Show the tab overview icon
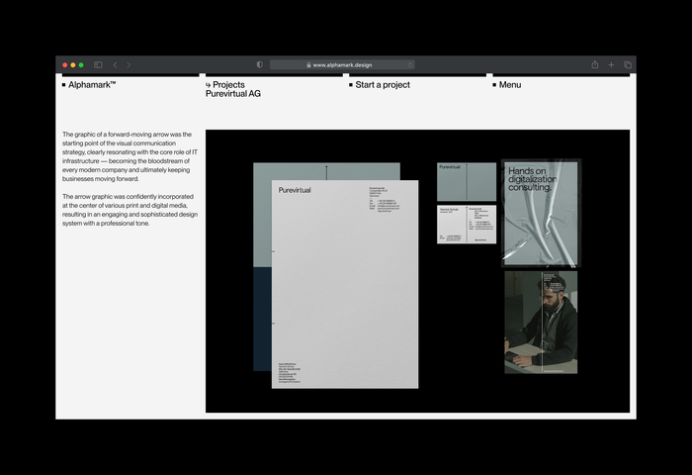The height and width of the screenshot is (475, 692). point(628,65)
